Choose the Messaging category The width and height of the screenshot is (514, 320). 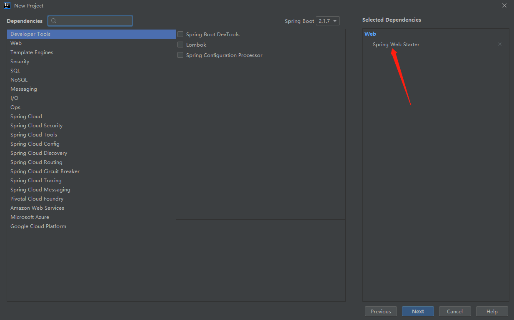coord(91,89)
